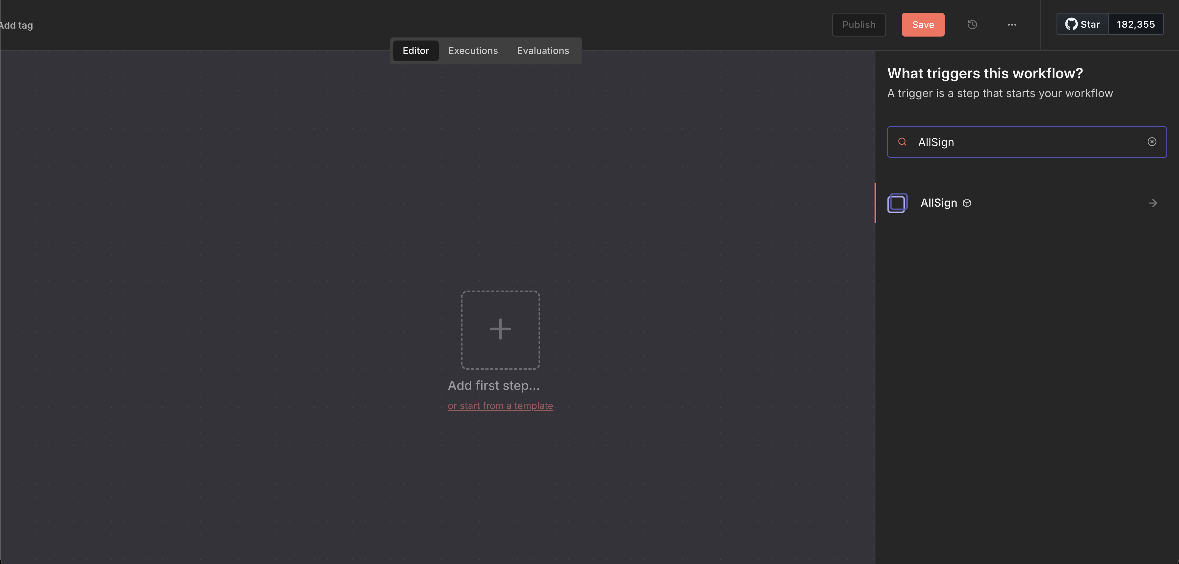Open "or start from a template"
The width and height of the screenshot is (1179, 564).
point(500,406)
